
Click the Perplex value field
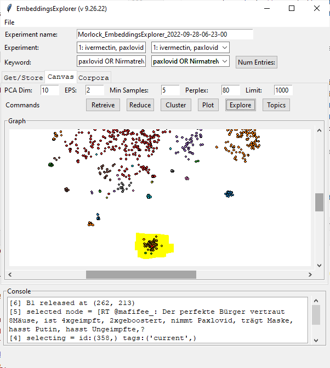[x=231, y=90]
